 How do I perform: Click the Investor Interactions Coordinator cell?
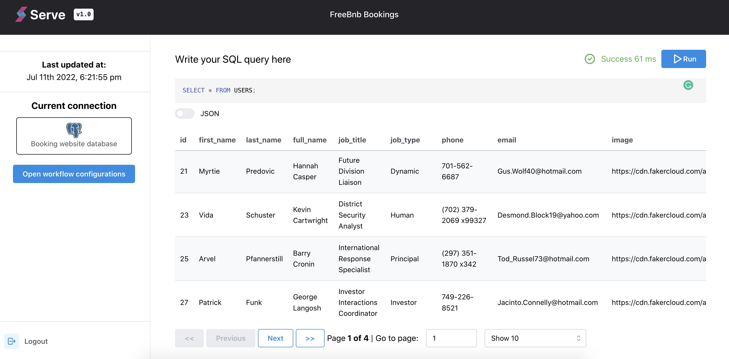click(358, 302)
